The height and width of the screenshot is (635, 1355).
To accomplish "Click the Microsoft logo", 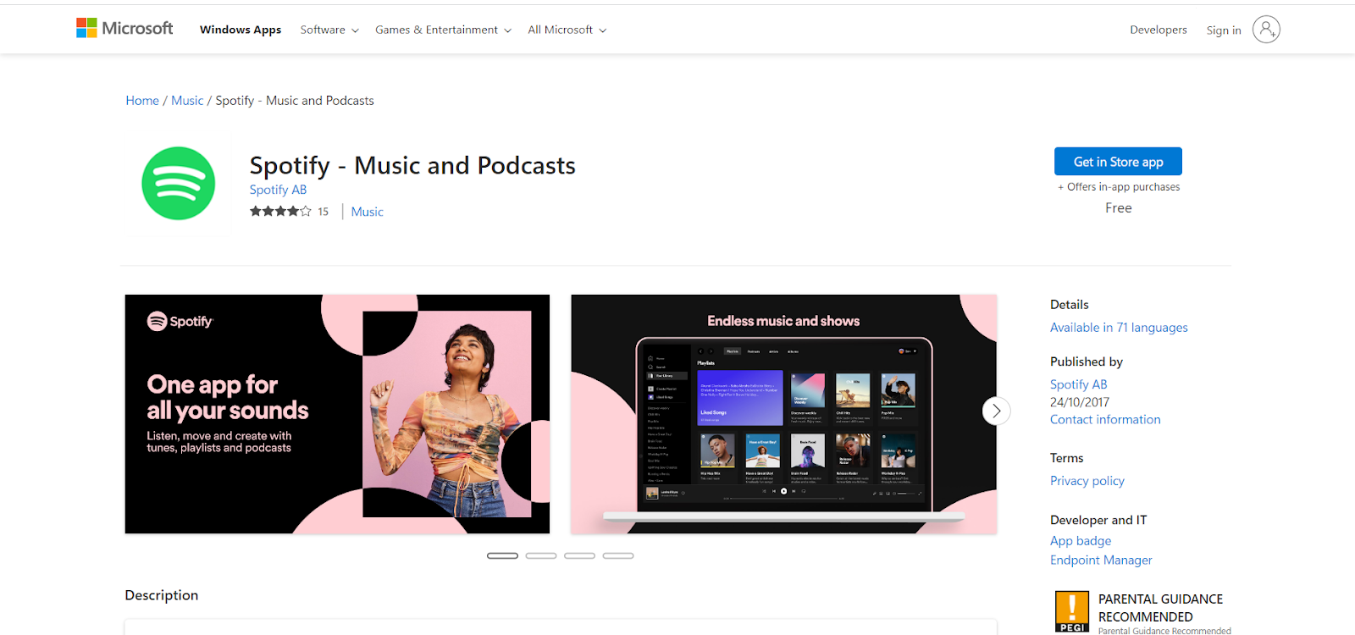I will click(124, 29).
